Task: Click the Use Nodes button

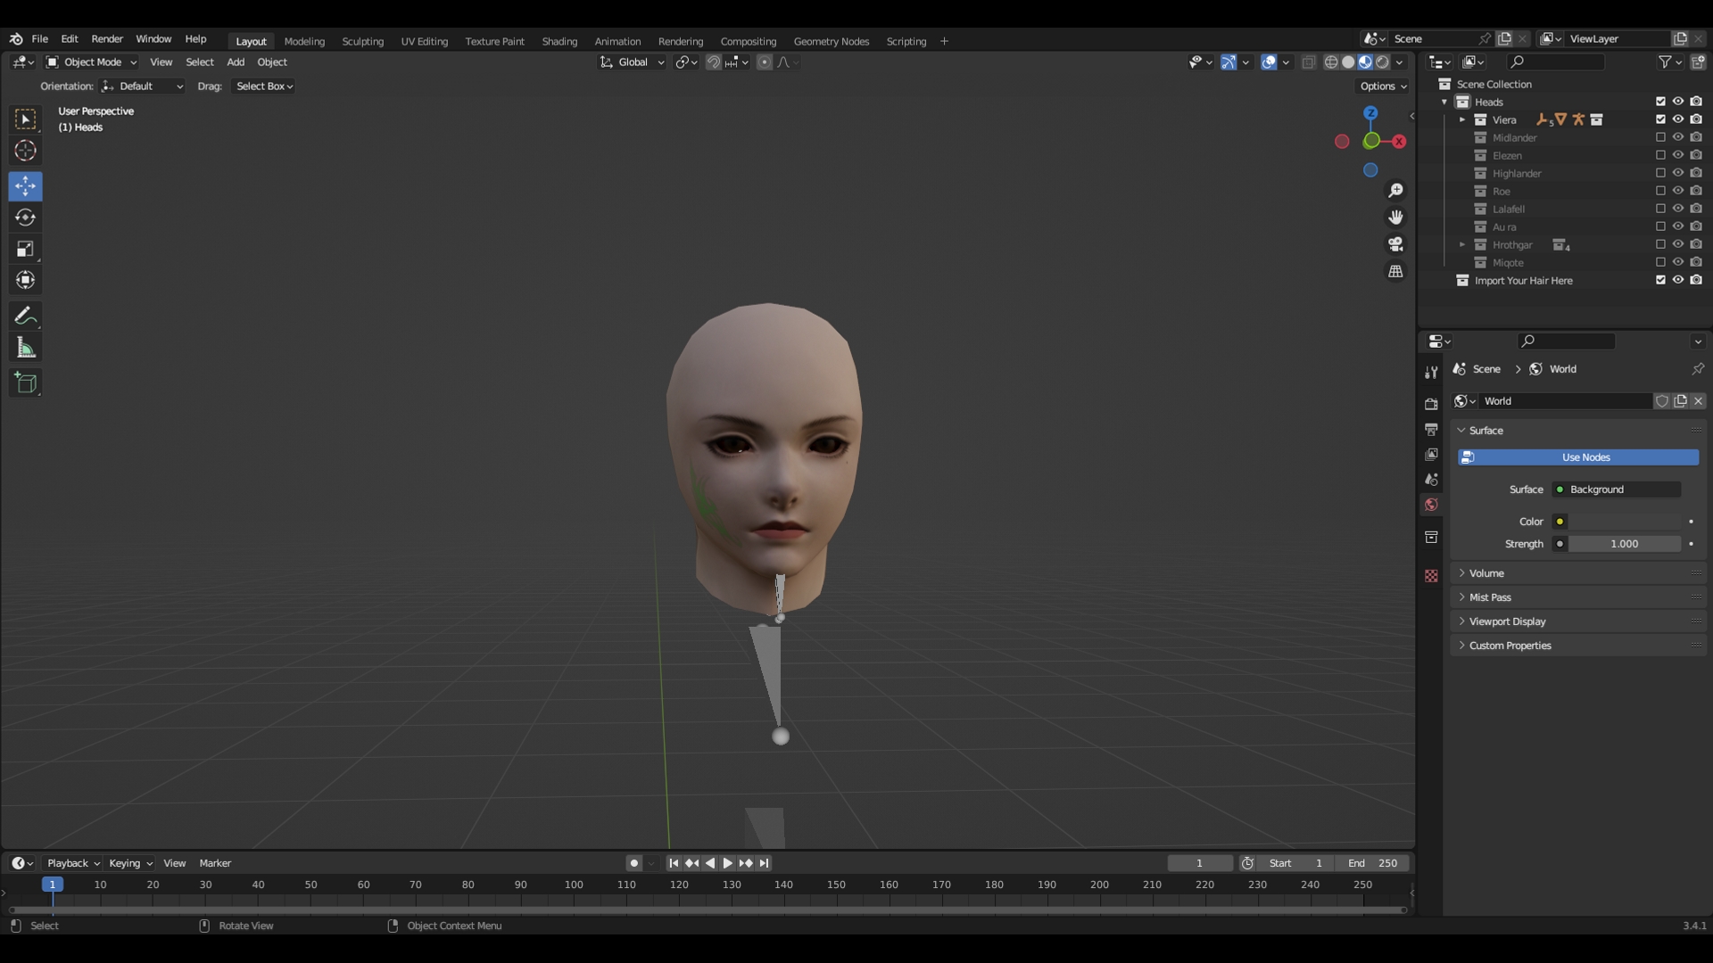Action: click(1578, 457)
